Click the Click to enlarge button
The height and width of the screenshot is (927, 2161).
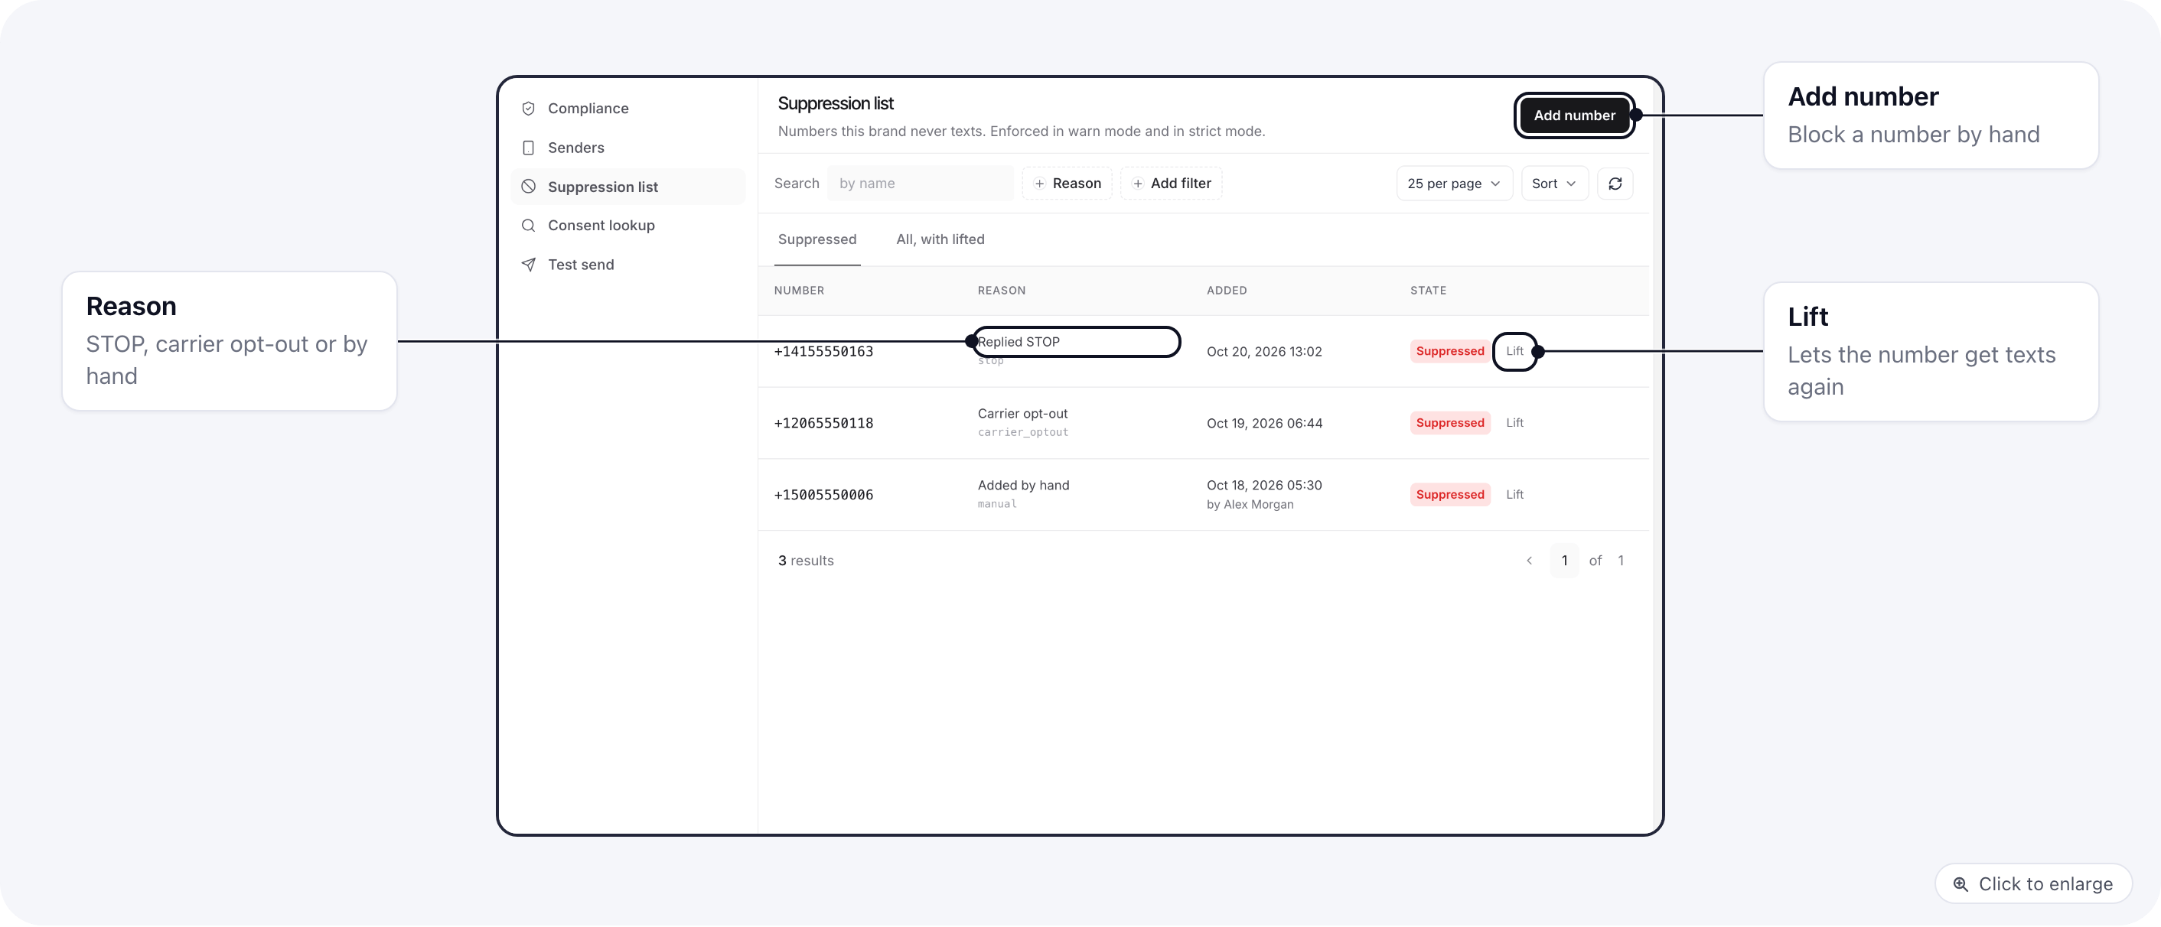tap(2032, 884)
